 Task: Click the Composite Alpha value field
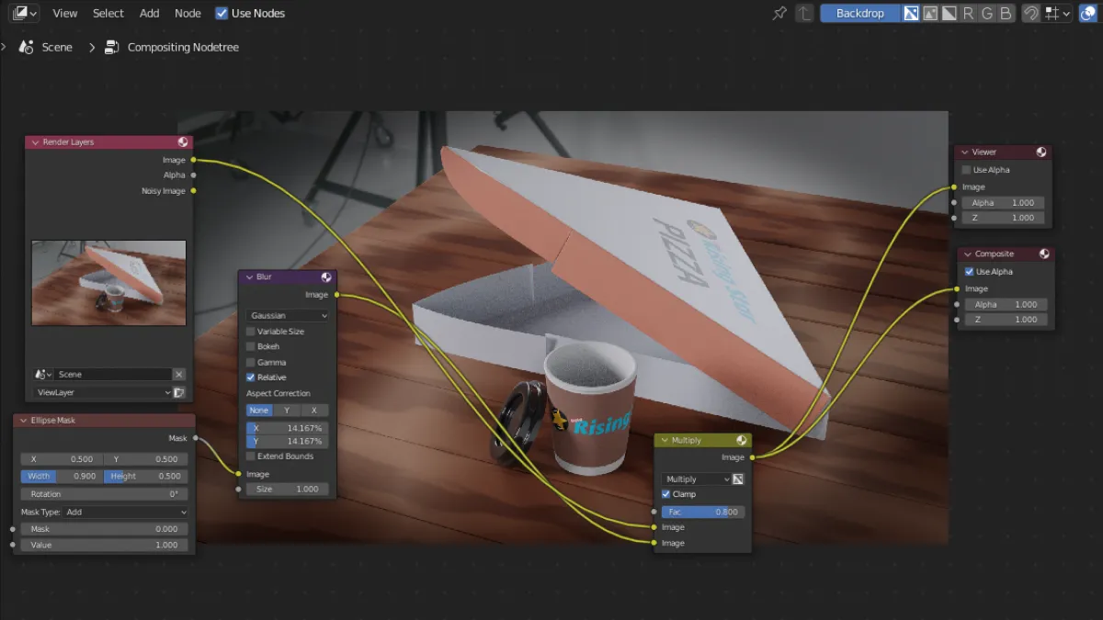point(1006,304)
